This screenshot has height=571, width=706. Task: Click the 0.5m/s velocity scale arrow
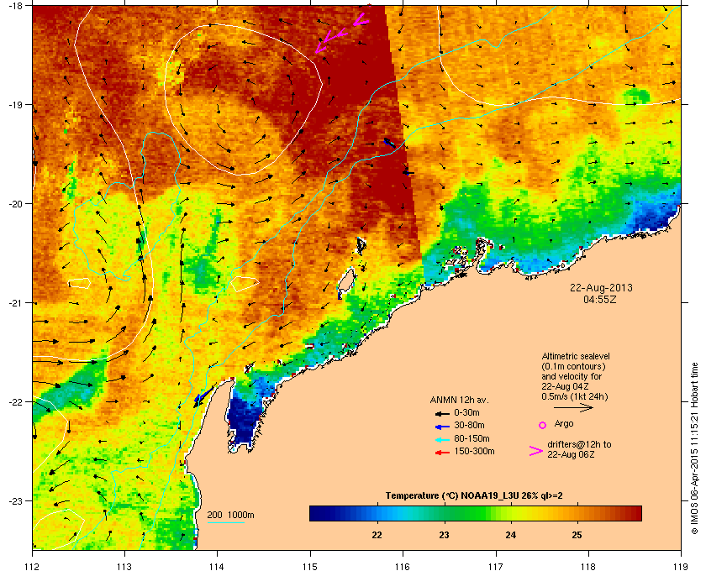click(573, 407)
